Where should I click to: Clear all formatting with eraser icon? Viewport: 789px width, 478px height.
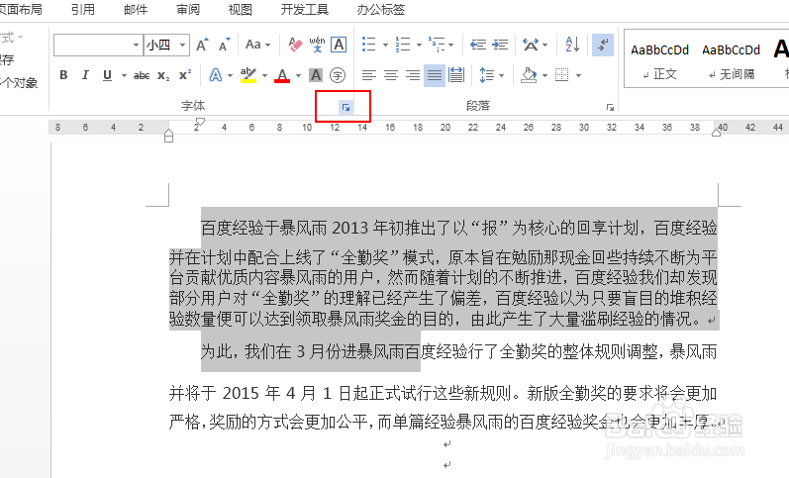coord(295,45)
